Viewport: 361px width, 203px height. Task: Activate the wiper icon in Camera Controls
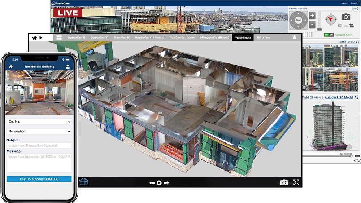pyautogui.click(x=340, y=26)
